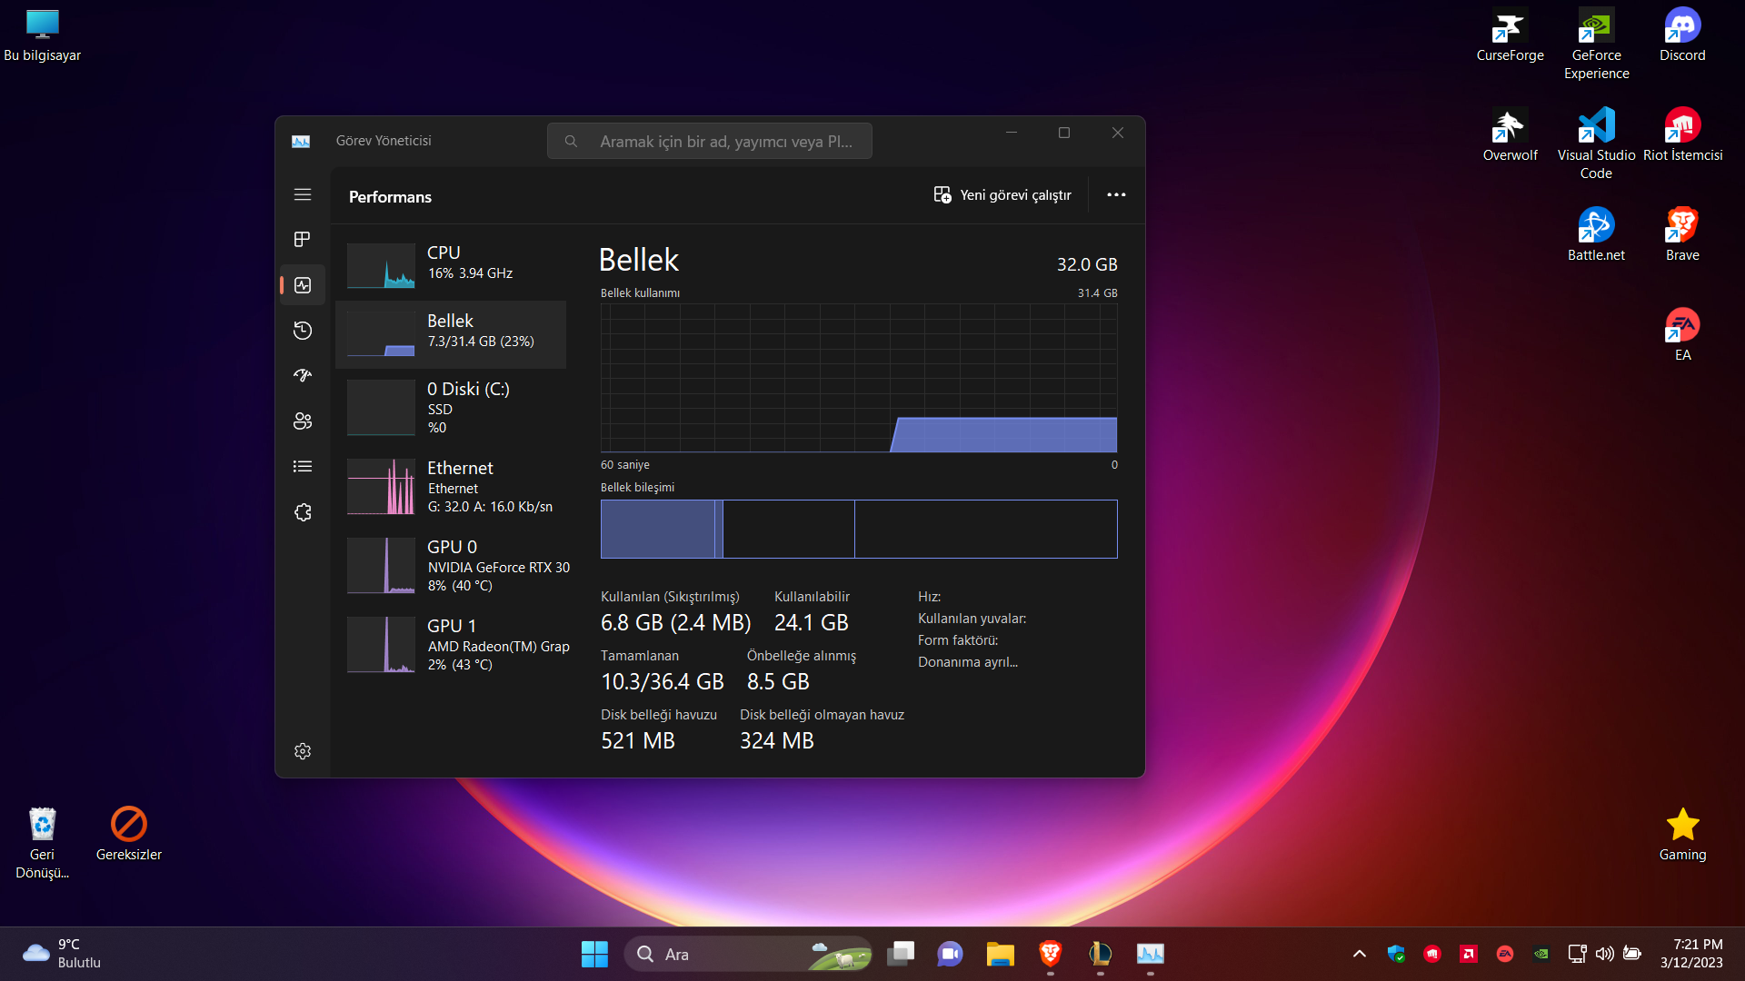Open Startup apps page icon
This screenshot has height=981, width=1745.
pos(303,375)
